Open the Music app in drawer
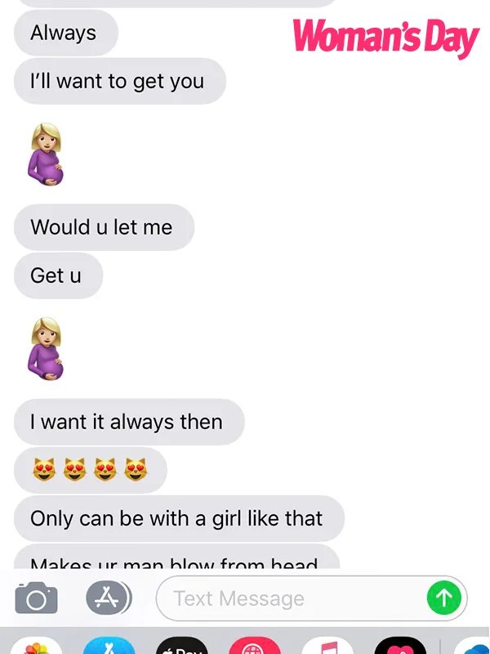 click(x=327, y=645)
